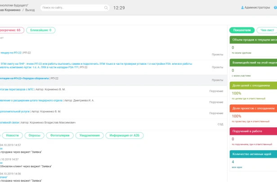Show Информация от А2Б tab

[125, 123]
